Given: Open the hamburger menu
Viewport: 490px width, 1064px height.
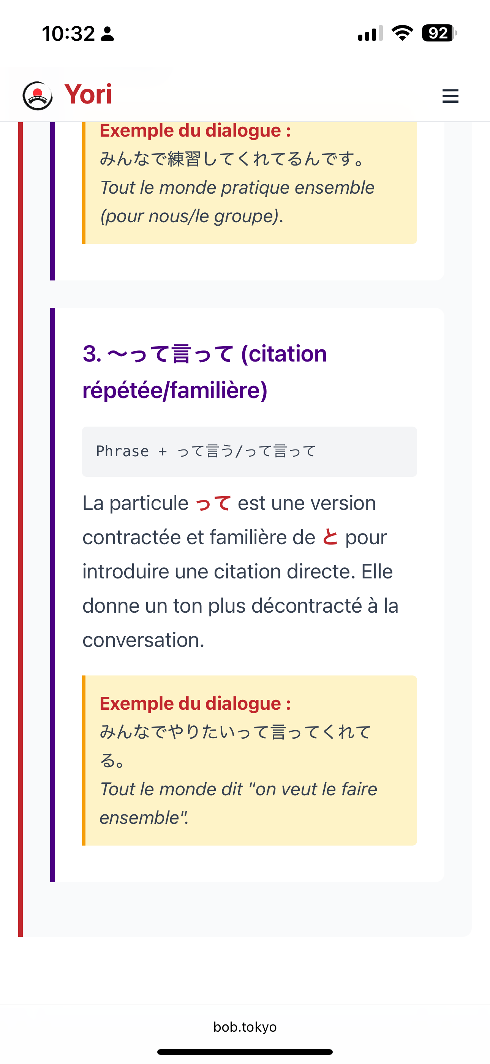Looking at the screenshot, I should click(450, 96).
